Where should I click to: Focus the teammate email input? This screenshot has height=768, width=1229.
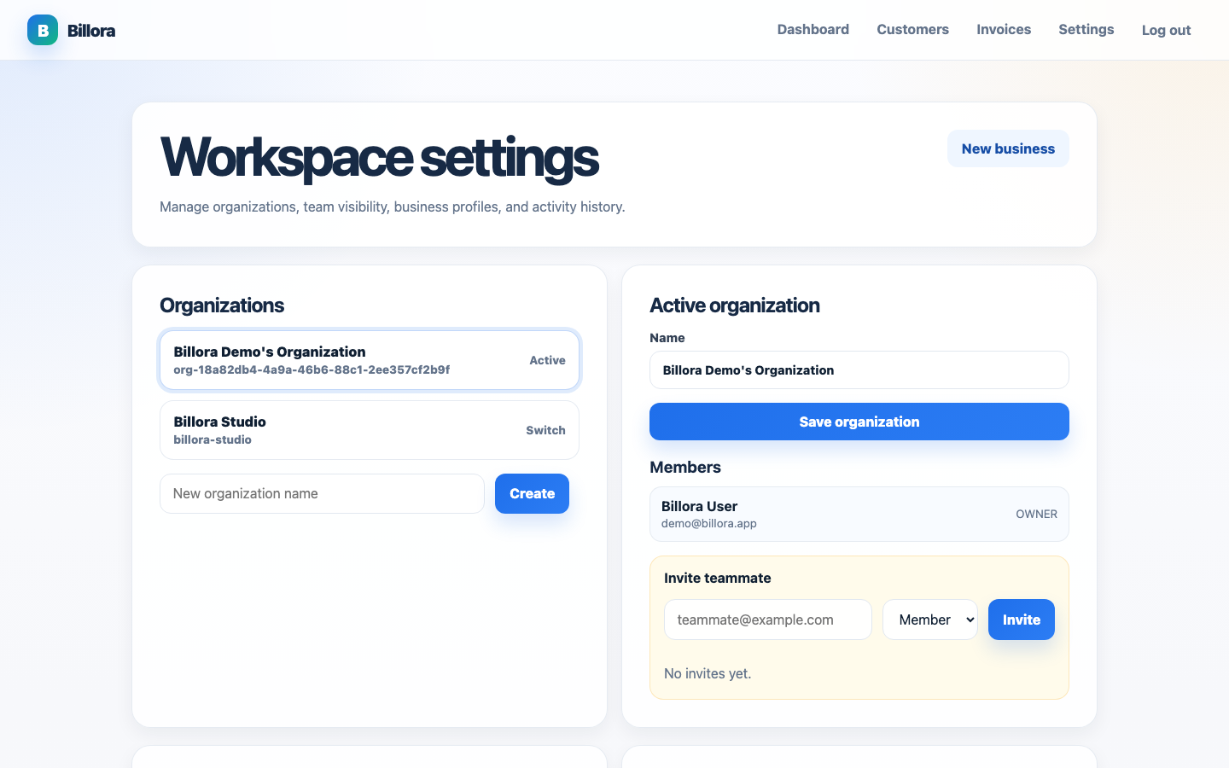(768, 620)
